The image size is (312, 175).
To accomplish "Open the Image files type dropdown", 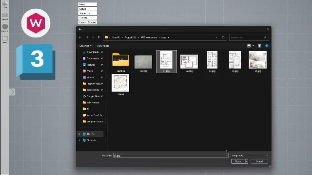I will [249, 156].
